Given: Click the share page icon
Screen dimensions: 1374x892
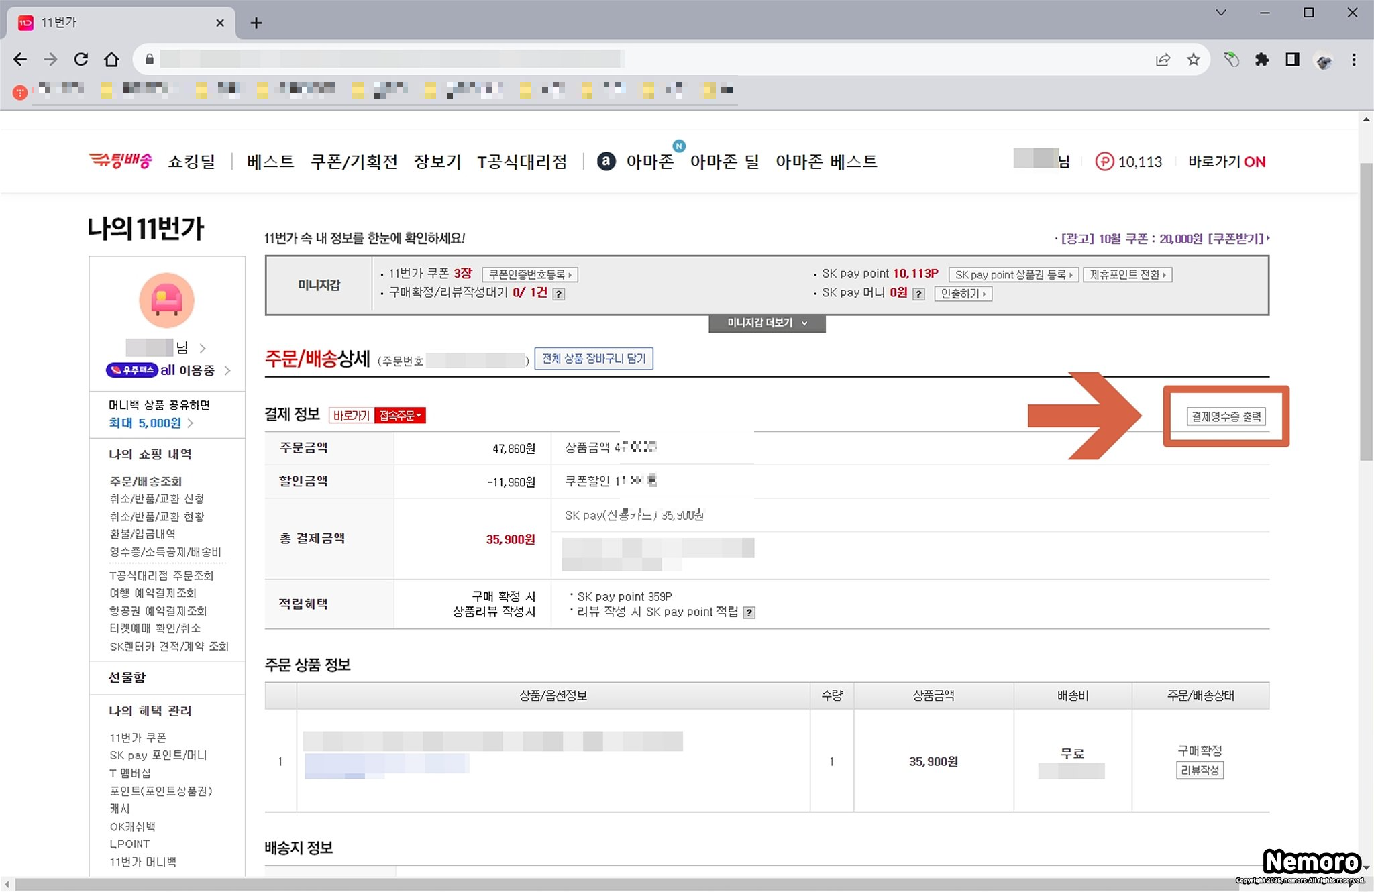Looking at the screenshot, I should tap(1163, 60).
